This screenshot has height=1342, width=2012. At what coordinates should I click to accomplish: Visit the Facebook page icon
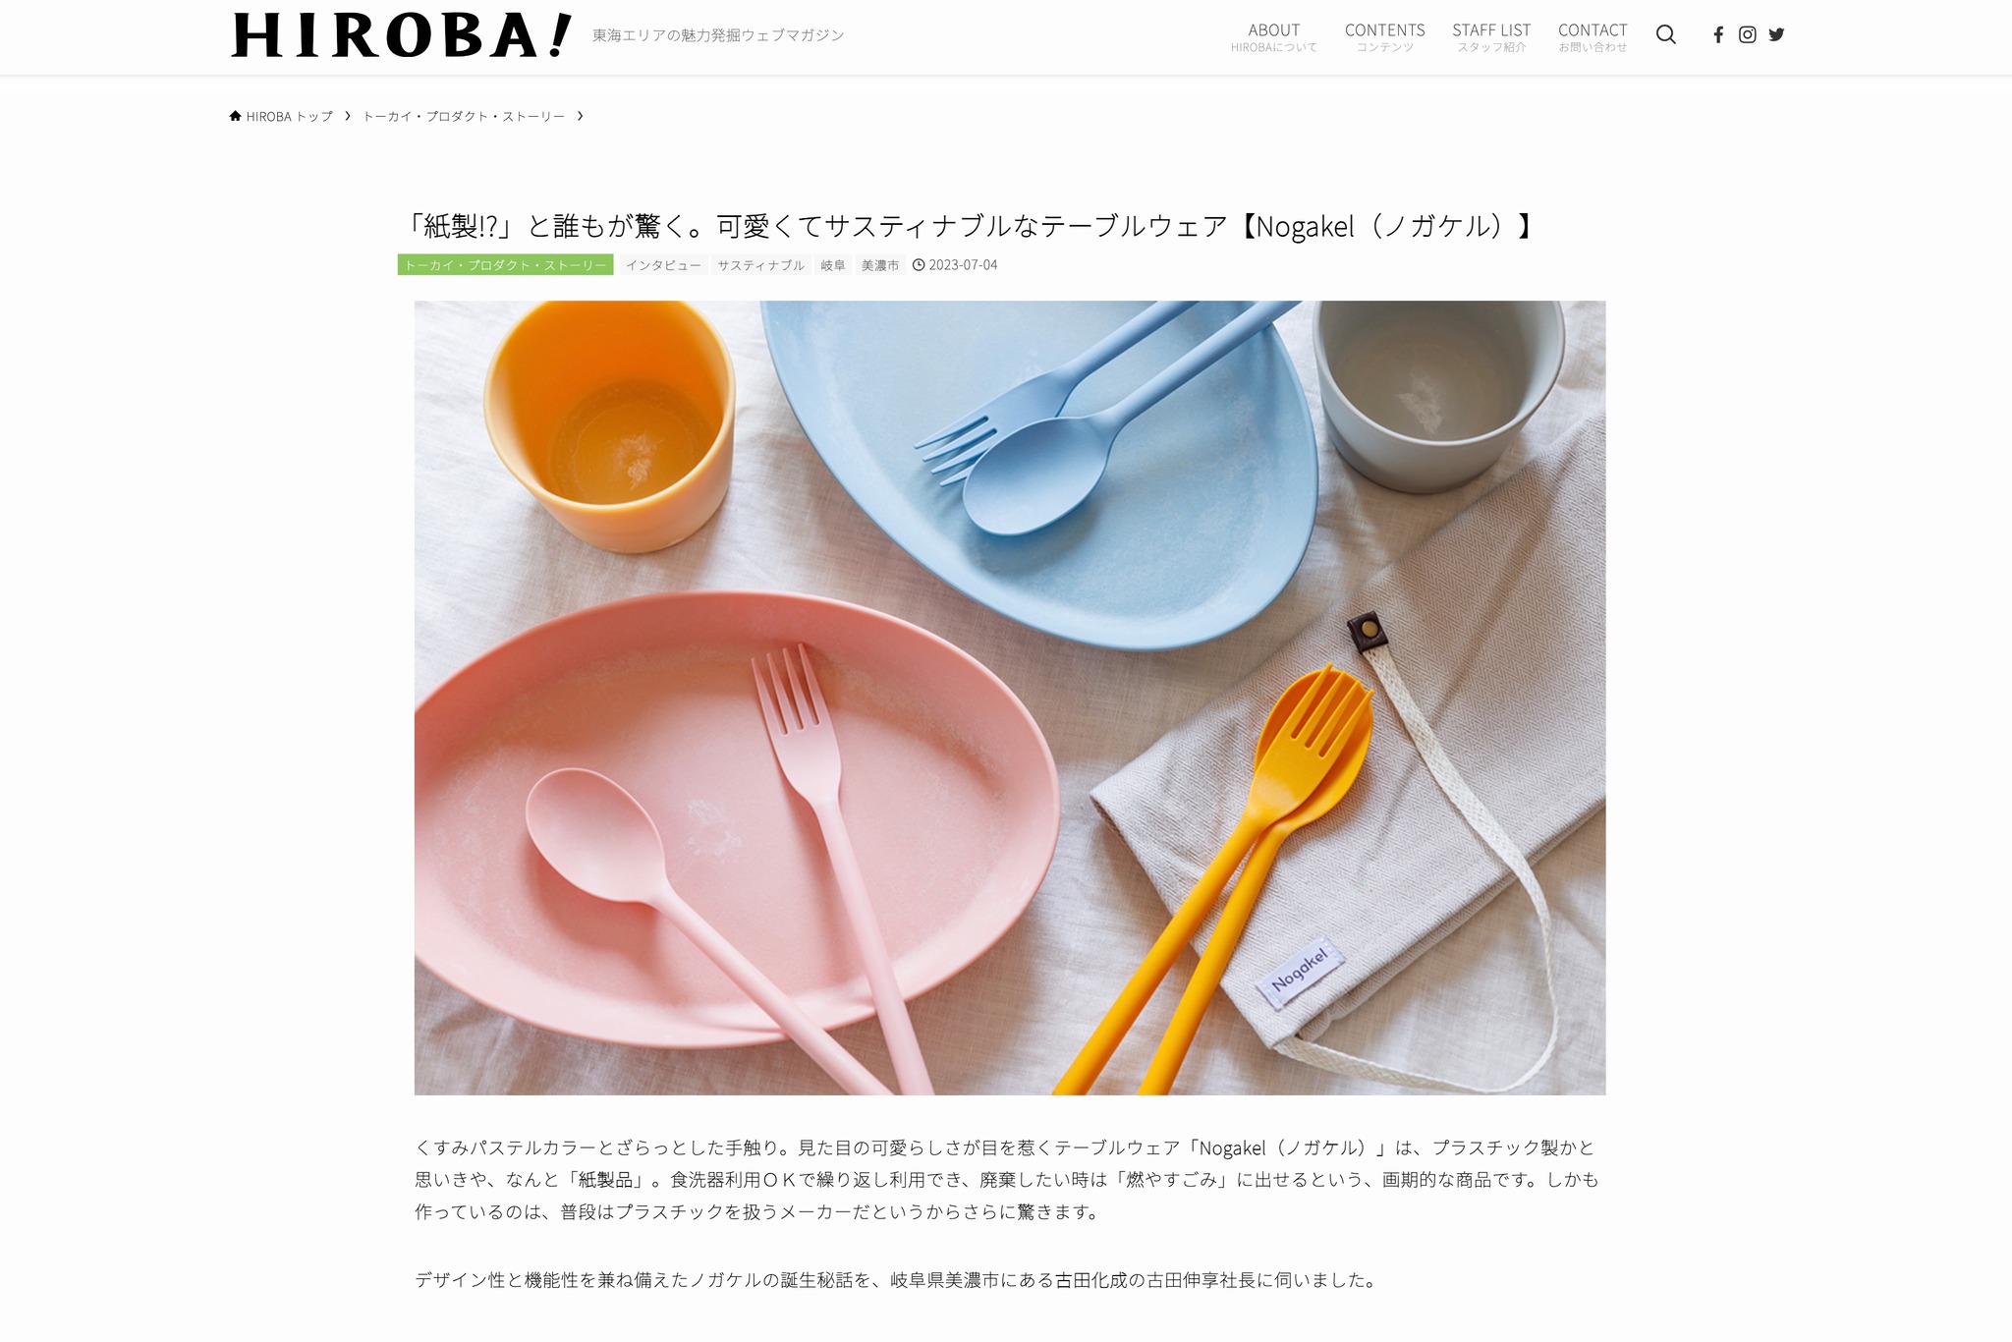[1718, 35]
